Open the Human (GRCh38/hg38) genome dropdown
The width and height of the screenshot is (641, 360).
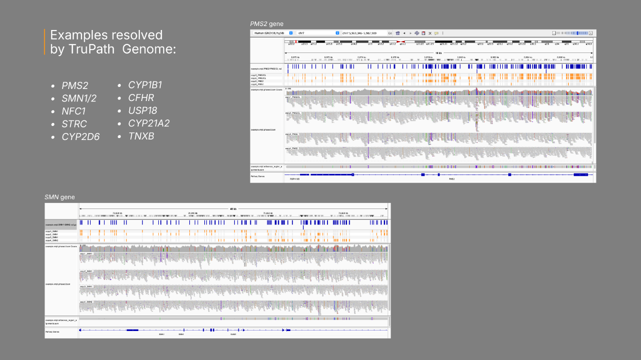tap(270, 33)
